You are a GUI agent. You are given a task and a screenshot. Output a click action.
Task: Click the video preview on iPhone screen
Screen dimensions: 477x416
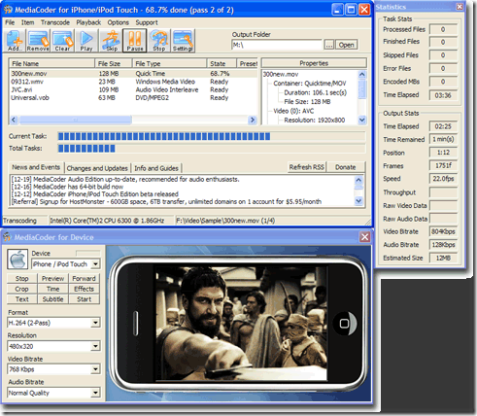242,323
